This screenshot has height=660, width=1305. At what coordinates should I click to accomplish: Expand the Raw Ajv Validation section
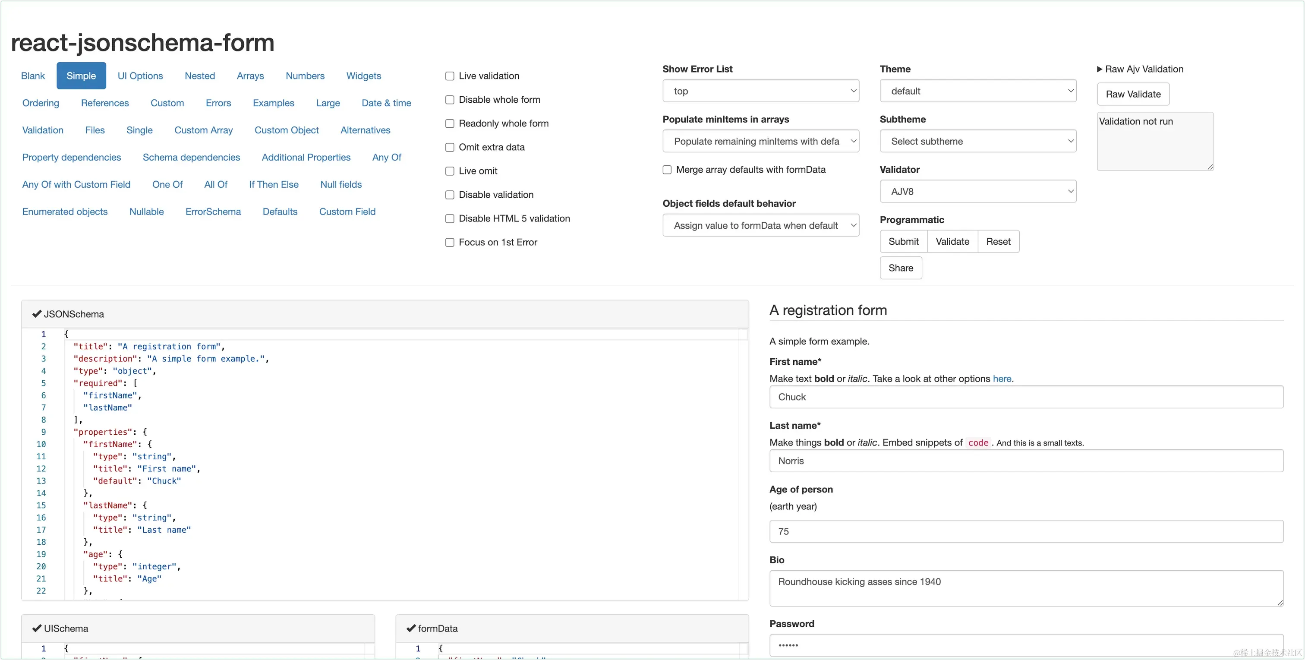point(1140,69)
